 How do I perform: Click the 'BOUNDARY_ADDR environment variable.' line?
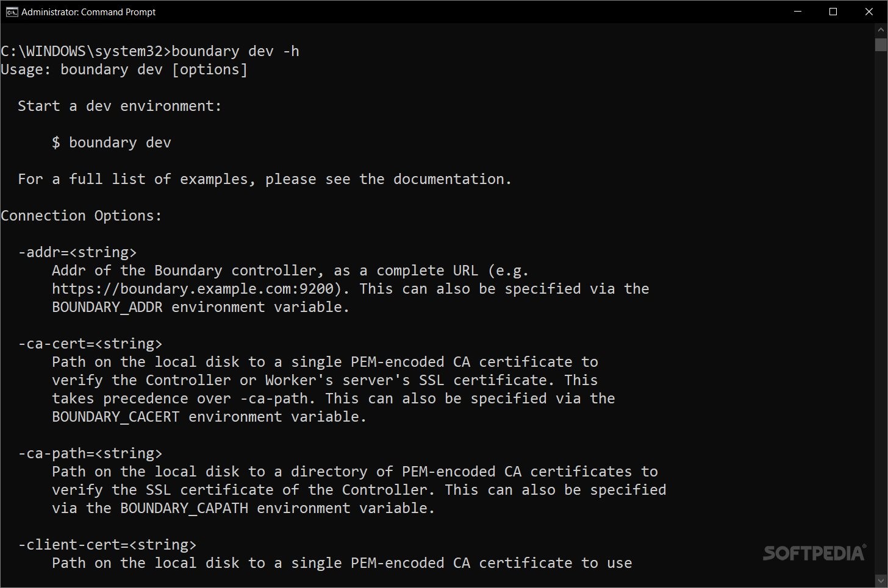201,307
